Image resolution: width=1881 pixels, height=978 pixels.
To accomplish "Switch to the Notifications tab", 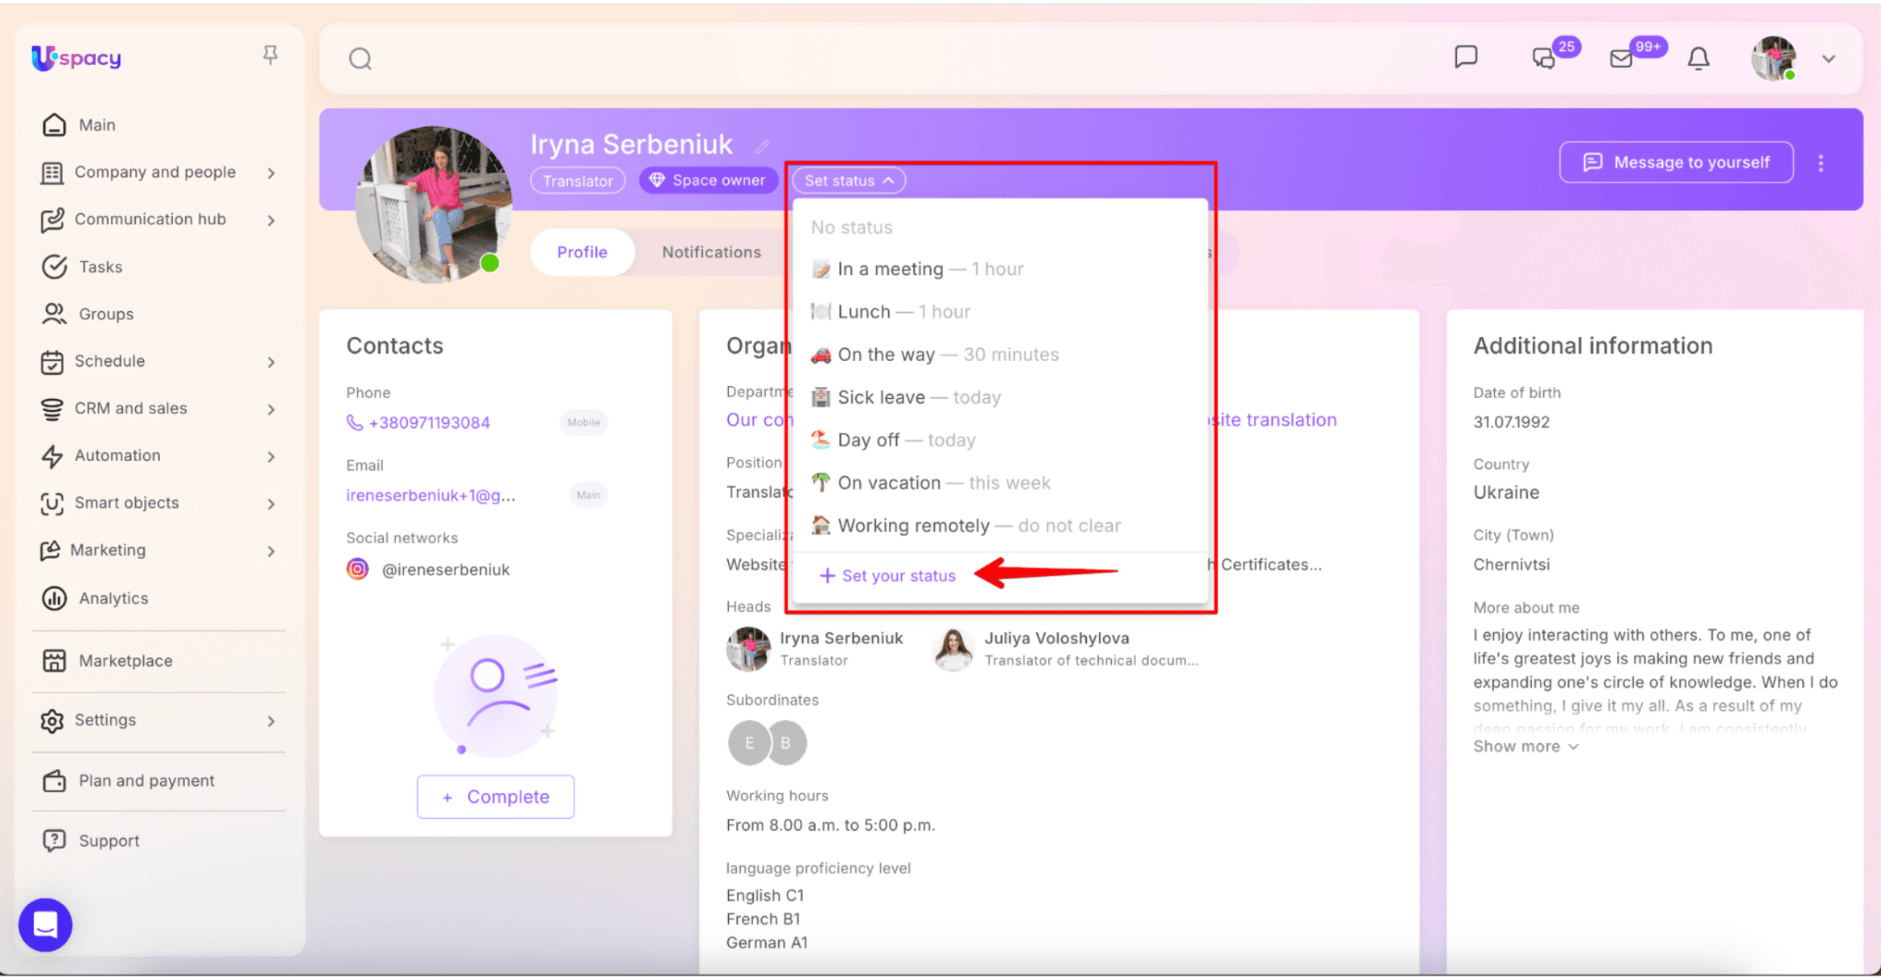I will click(x=711, y=253).
